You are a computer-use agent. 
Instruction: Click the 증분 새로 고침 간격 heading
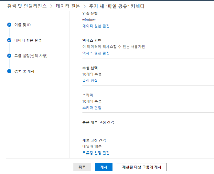click(98, 122)
